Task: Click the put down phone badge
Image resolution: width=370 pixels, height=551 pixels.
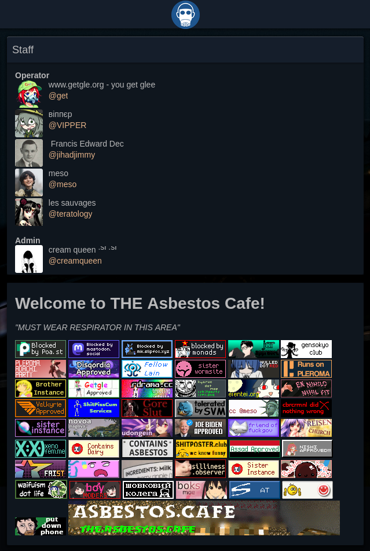Action: 41,526
